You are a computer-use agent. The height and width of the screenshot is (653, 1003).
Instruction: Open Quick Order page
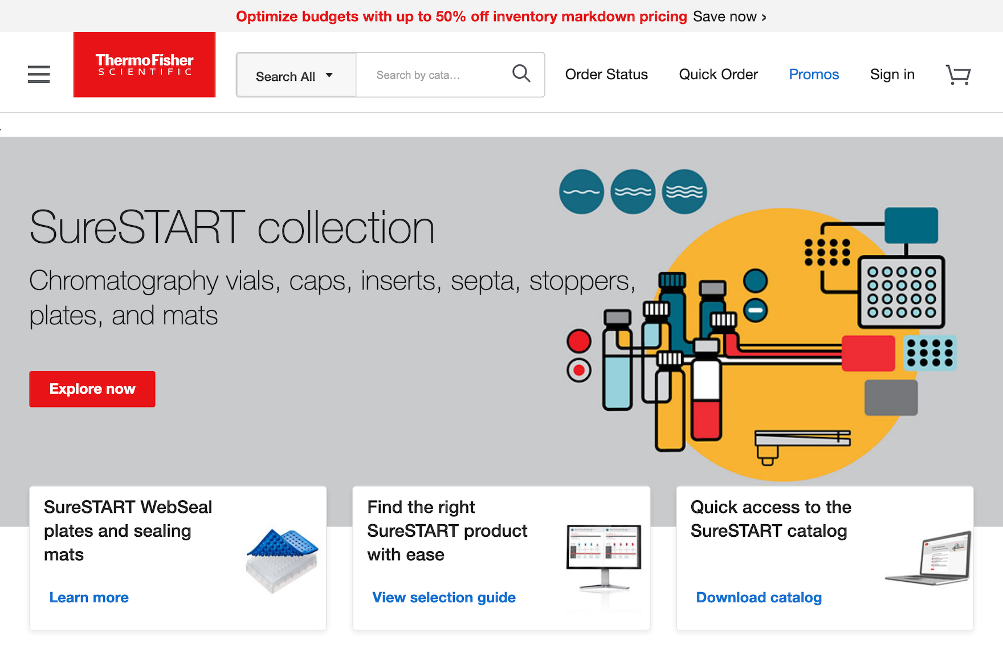[718, 75]
